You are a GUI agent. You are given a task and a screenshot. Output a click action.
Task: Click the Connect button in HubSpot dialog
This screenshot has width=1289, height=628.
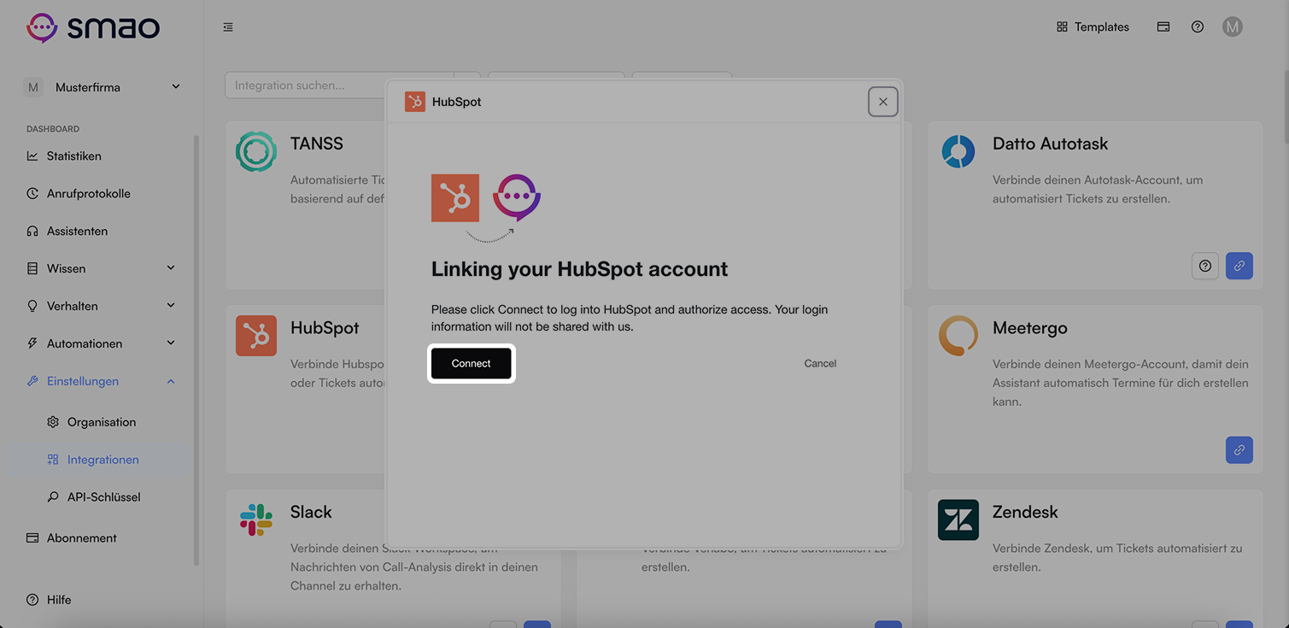[x=471, y=363]
